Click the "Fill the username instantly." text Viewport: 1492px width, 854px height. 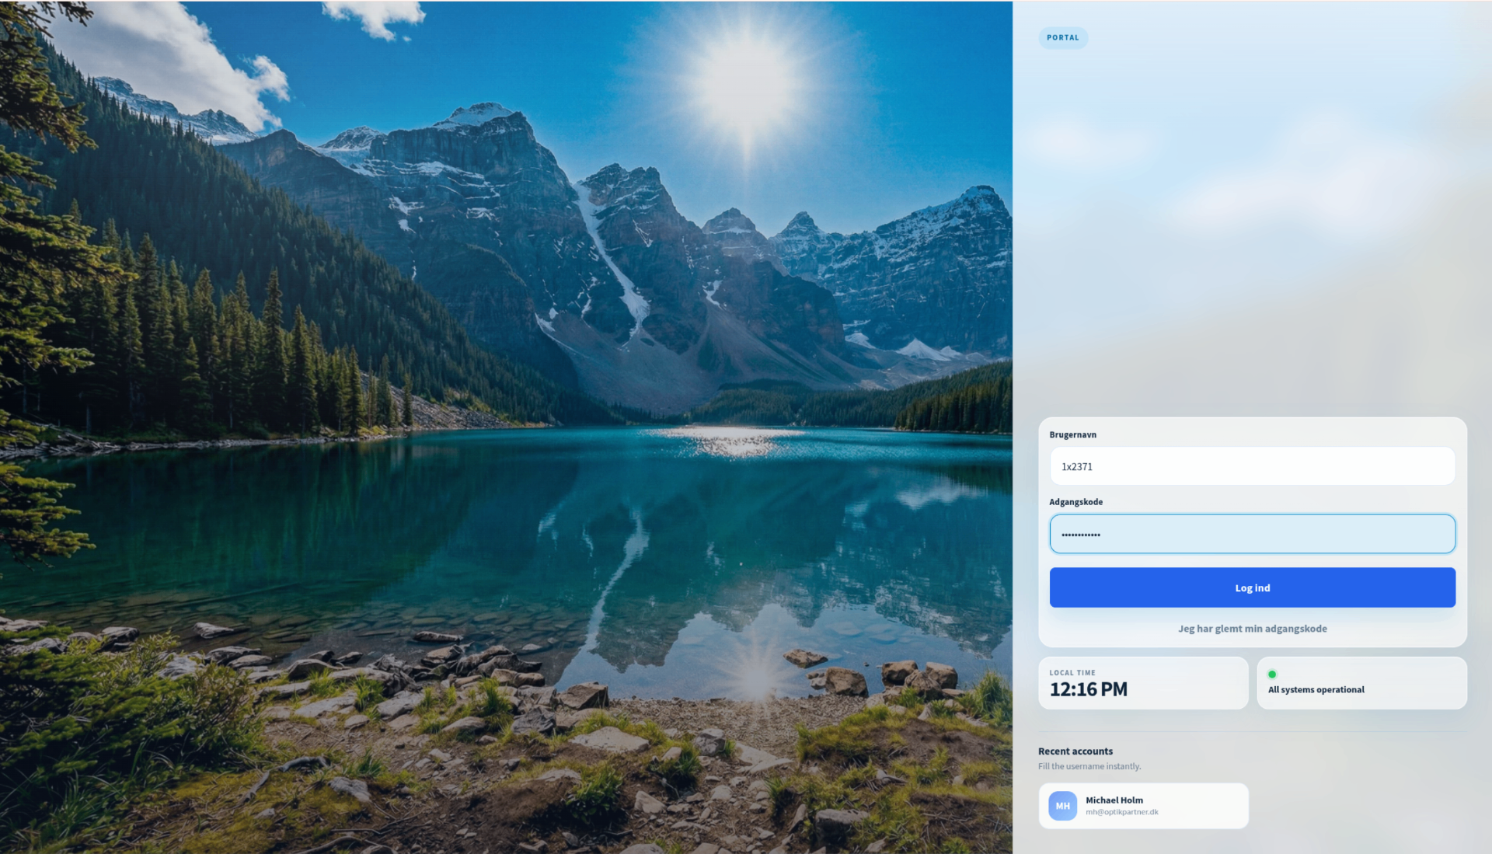pyautogui.click(x=1089, y=766)
